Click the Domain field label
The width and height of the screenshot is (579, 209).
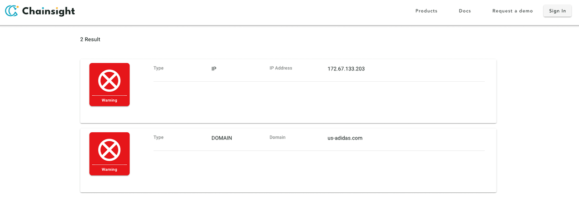point(277,137)
